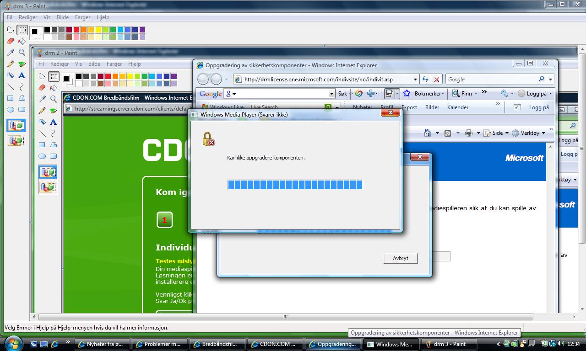586x351 pixels.
Task: Expand quick launch overflow chevron on taskbar
Action: pyautogui.click(x=68, y=341)
